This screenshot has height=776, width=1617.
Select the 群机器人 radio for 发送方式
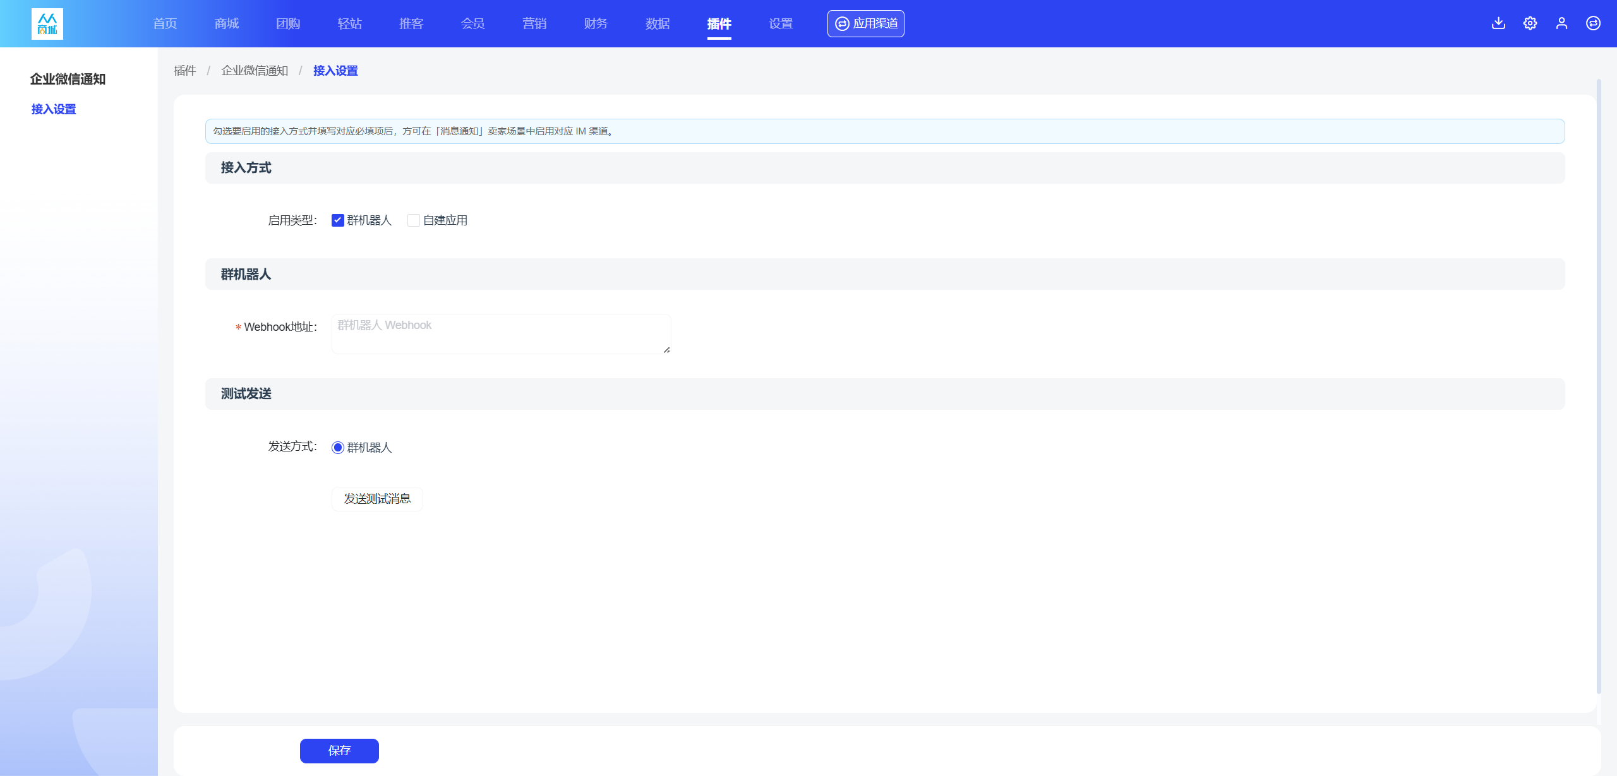(338, 448)
